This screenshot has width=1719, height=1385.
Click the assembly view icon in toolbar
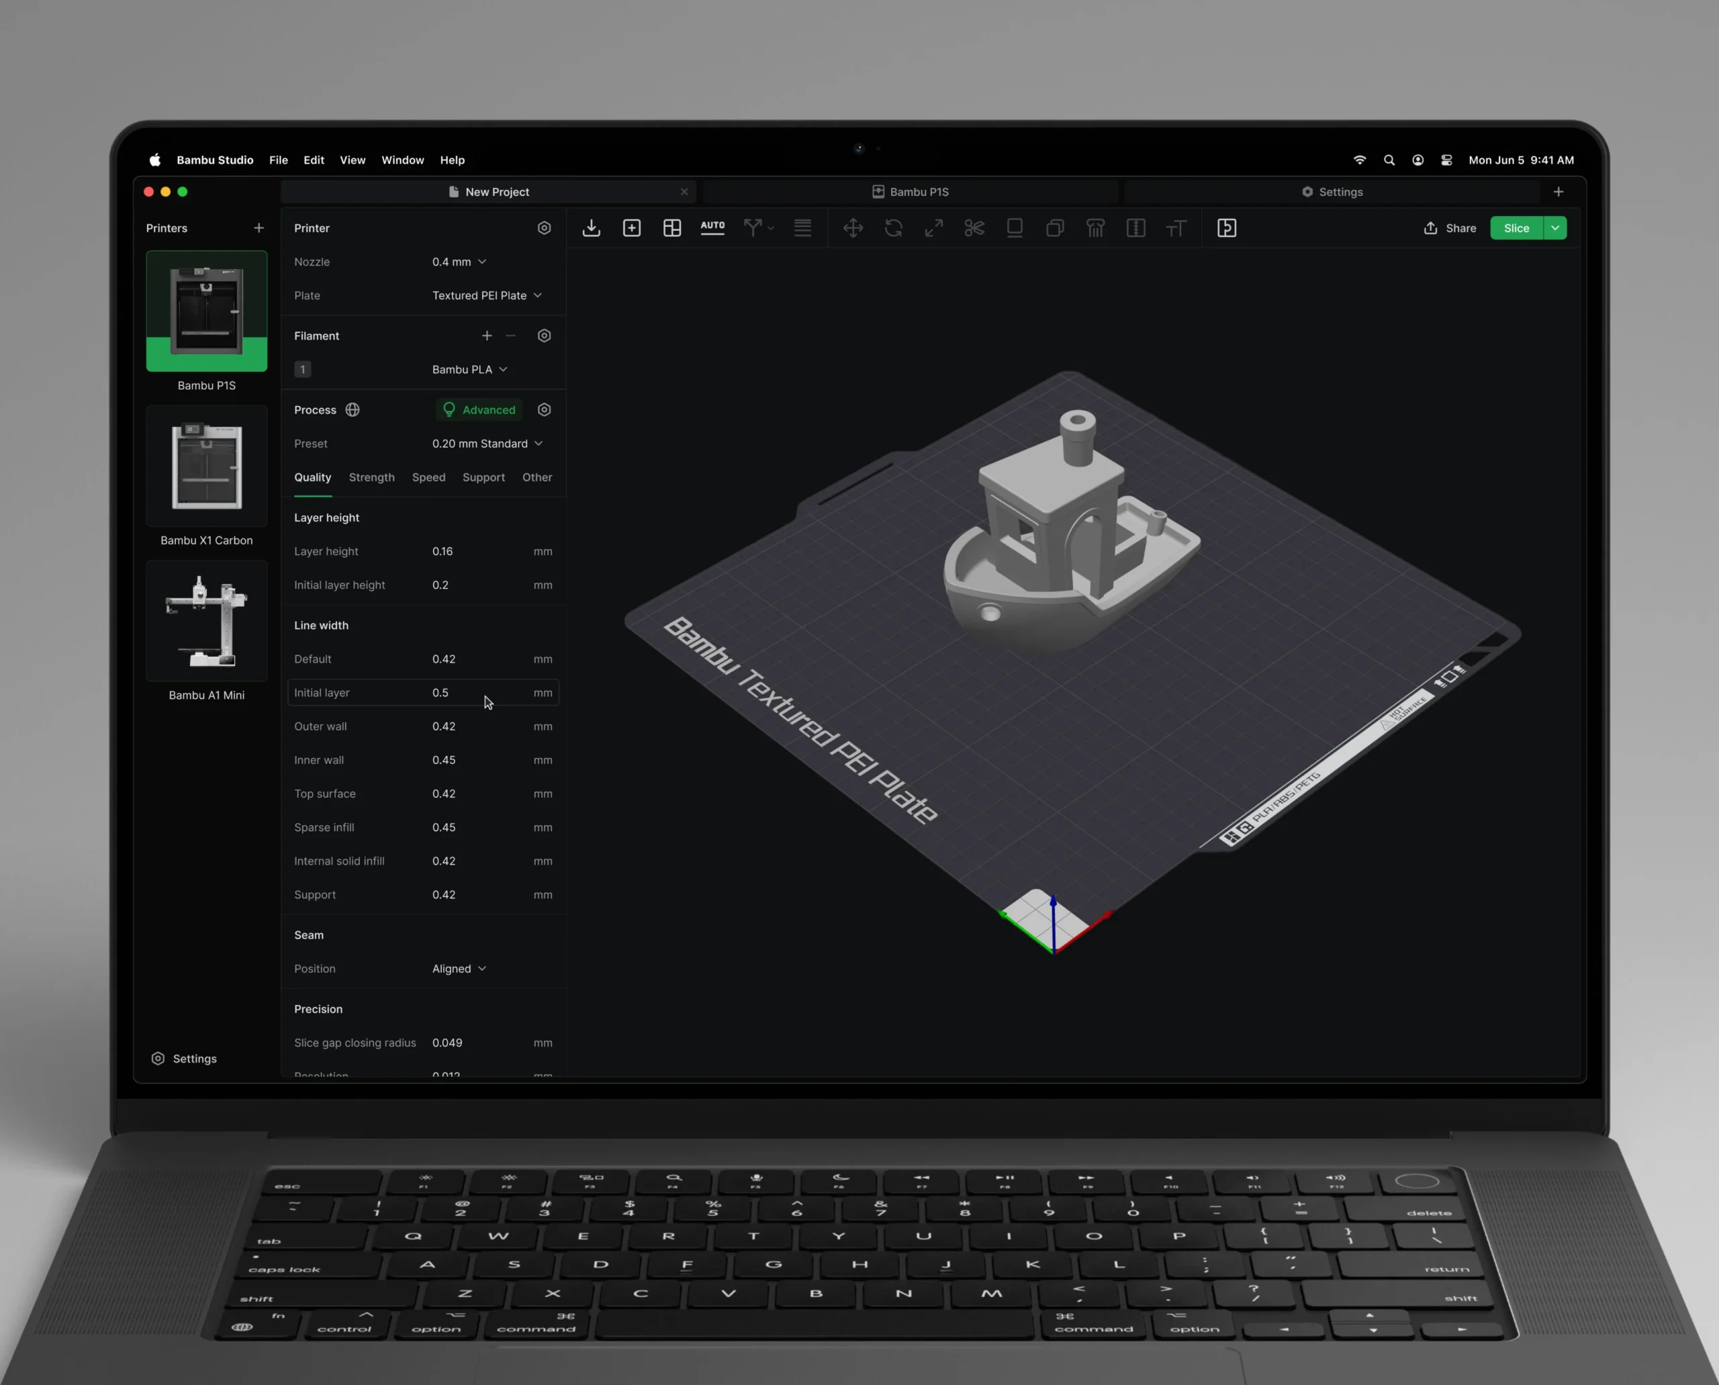coord(1227,228)
